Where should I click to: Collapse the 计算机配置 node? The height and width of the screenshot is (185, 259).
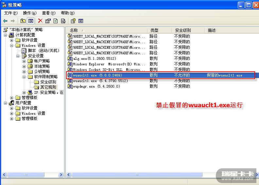6,35
